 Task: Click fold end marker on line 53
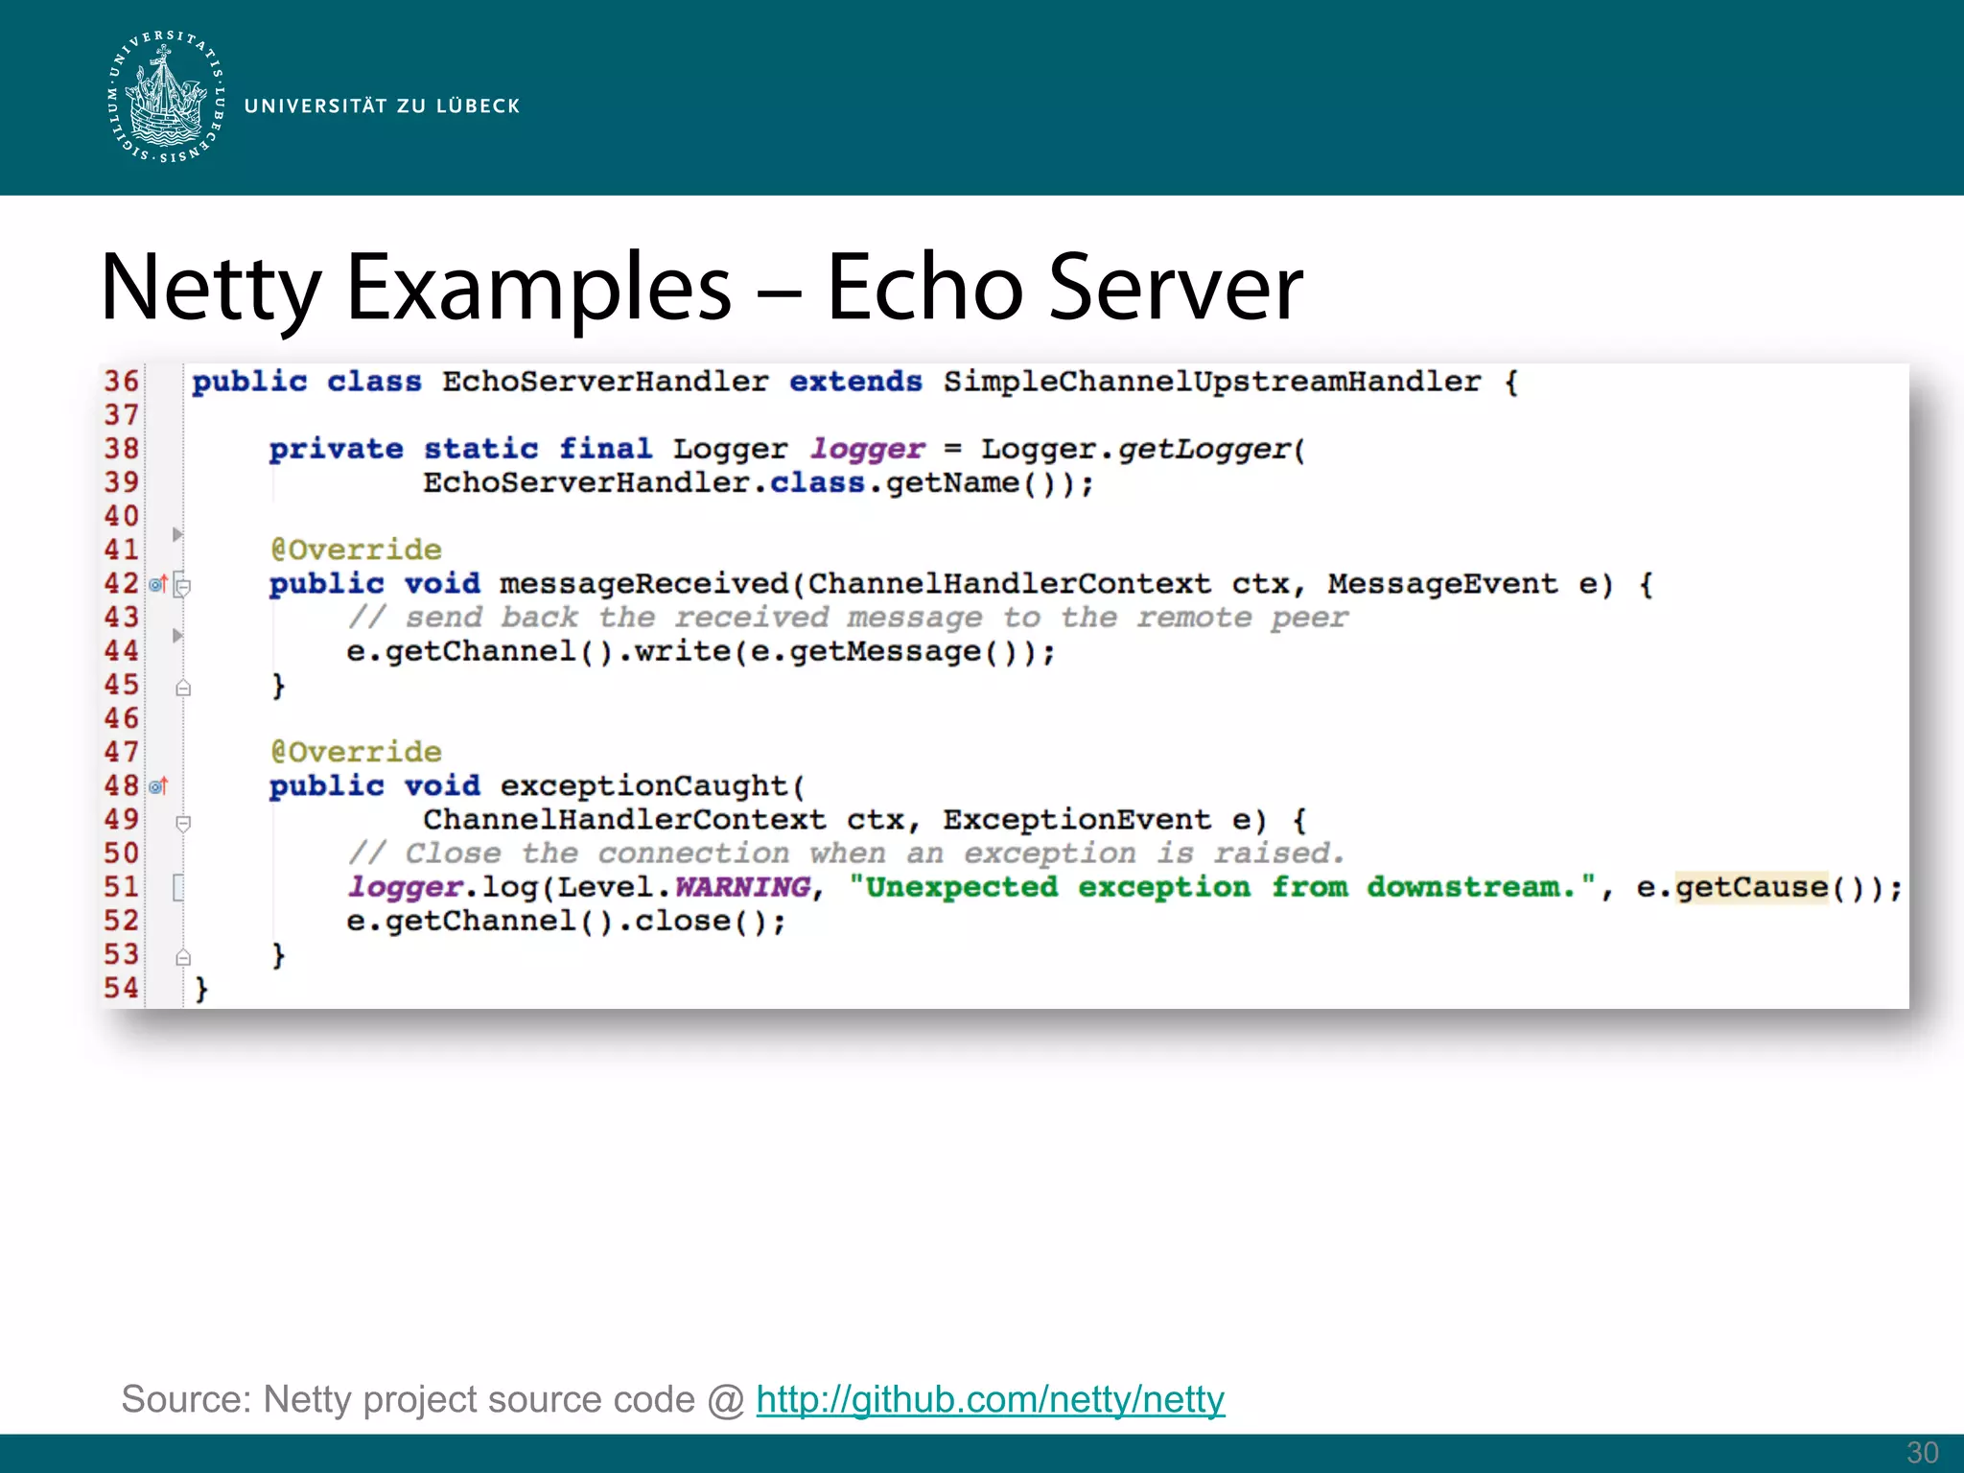click(x=183, y=957)
